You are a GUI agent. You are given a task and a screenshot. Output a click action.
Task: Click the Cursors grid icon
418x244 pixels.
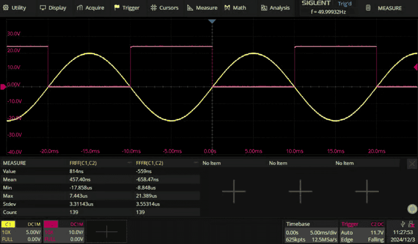click(153, 8)
